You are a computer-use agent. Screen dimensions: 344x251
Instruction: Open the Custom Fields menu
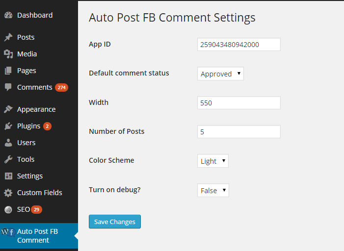point(39,193)
